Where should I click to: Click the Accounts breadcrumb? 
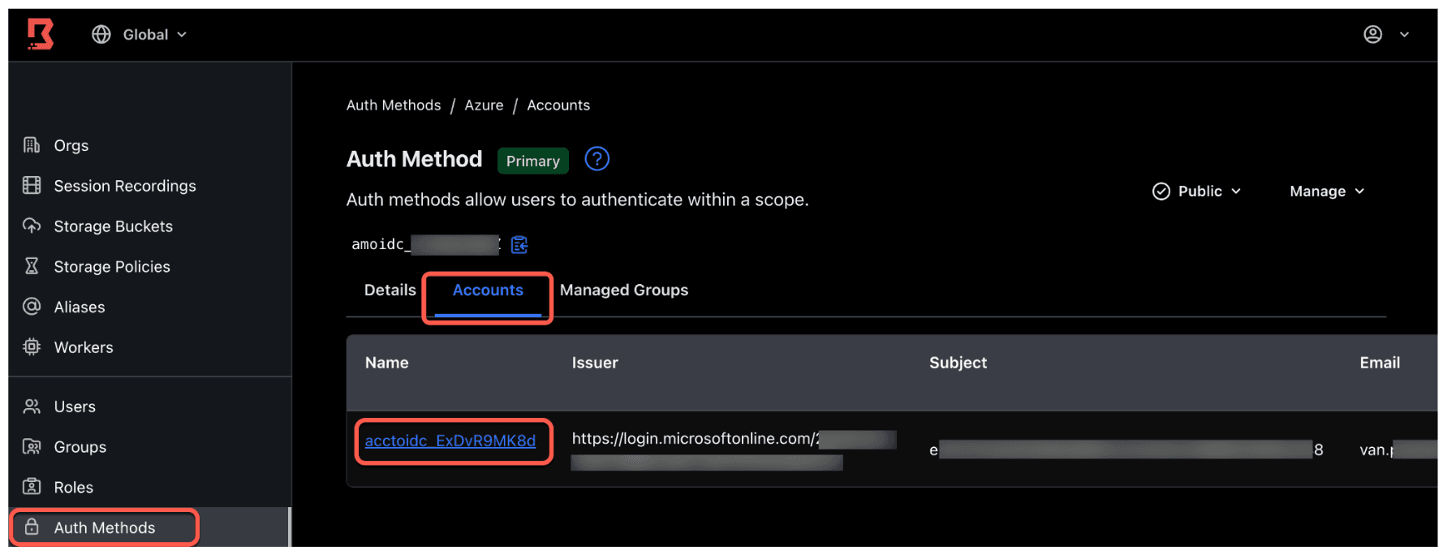point(558,105)
